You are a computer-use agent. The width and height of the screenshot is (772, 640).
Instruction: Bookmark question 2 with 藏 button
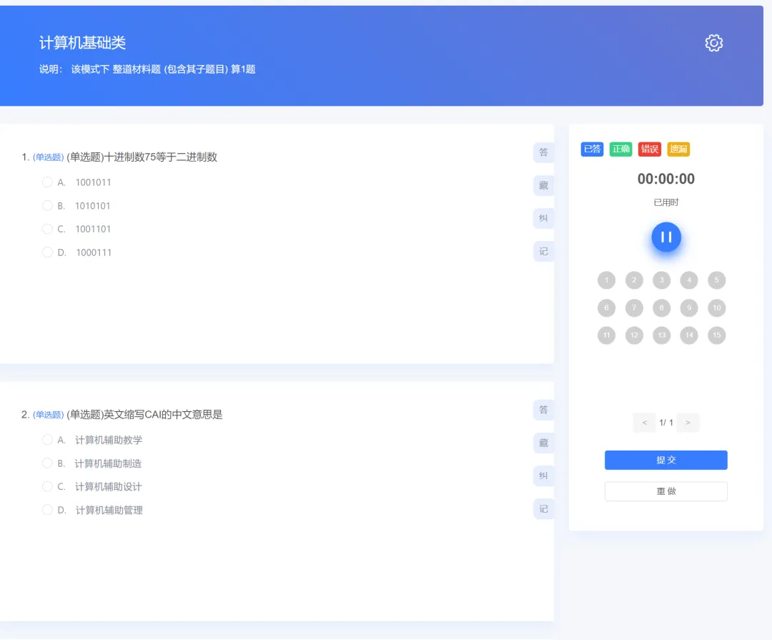543,443
